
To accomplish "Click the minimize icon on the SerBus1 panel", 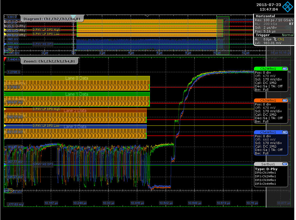I will tap(285, 164).
